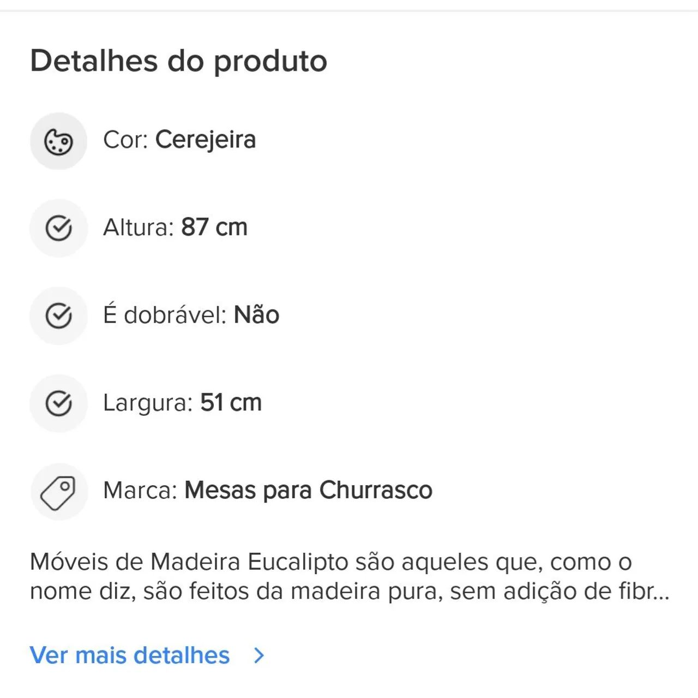Click the checkmark icon next to Largura
Screen dimensions: 698x698
click(x=58, y=403)
